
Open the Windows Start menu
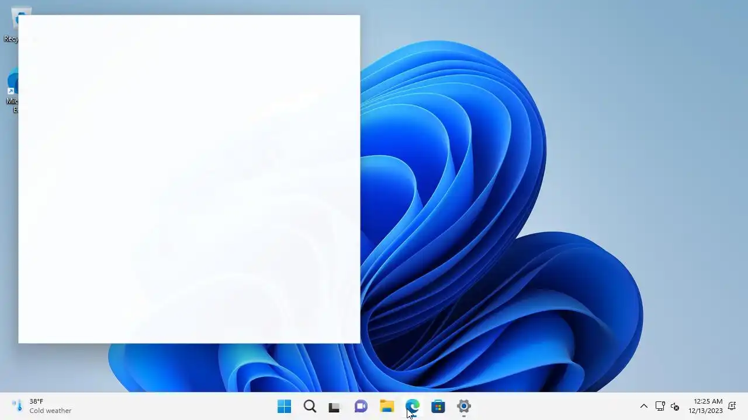[x=284, y=407]
